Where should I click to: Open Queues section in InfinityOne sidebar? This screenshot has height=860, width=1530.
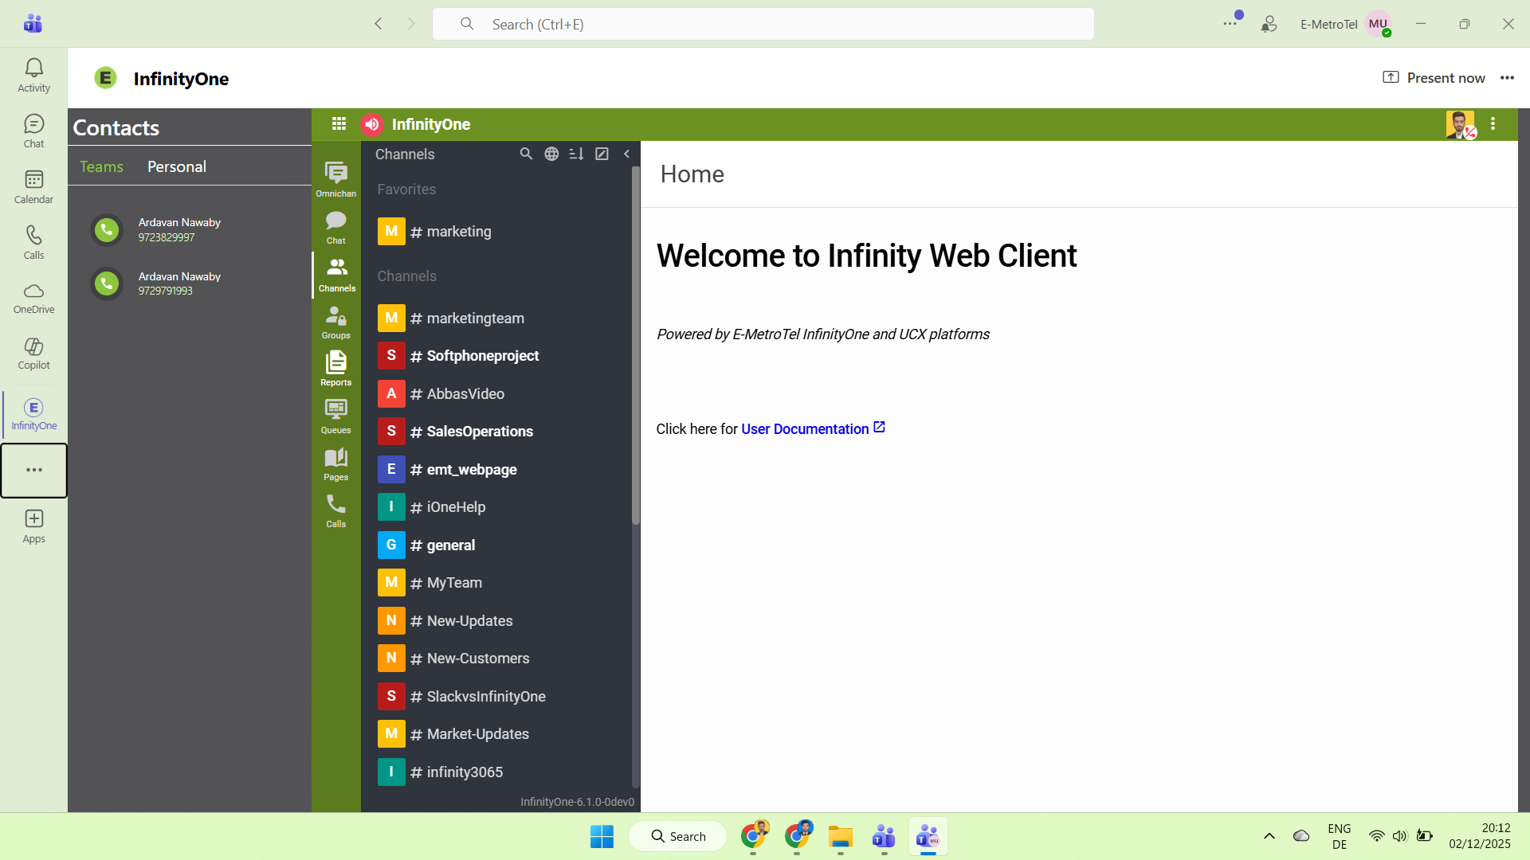point(336,416)
